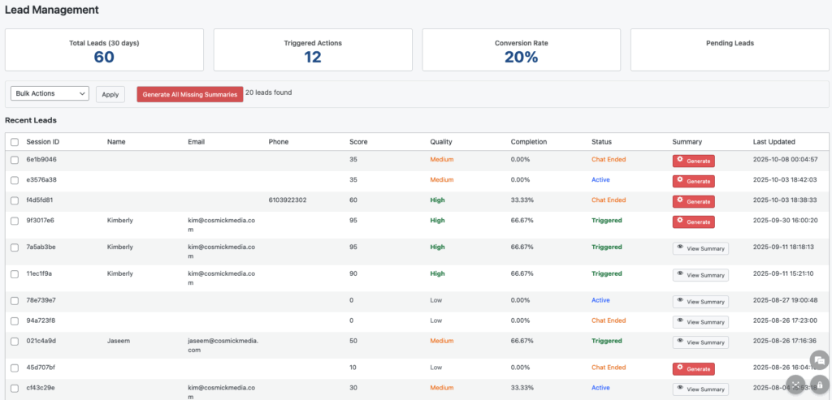View summary for session cf43c29e
Image resolution: width=832 pixels, height=400 pixels.
700,389
